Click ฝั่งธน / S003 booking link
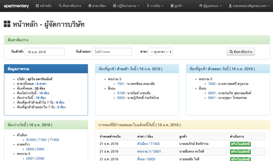 coord(146,159)
